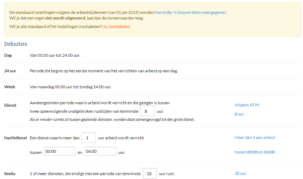Click the 'Dag' definition label

[x=8, y=55]
